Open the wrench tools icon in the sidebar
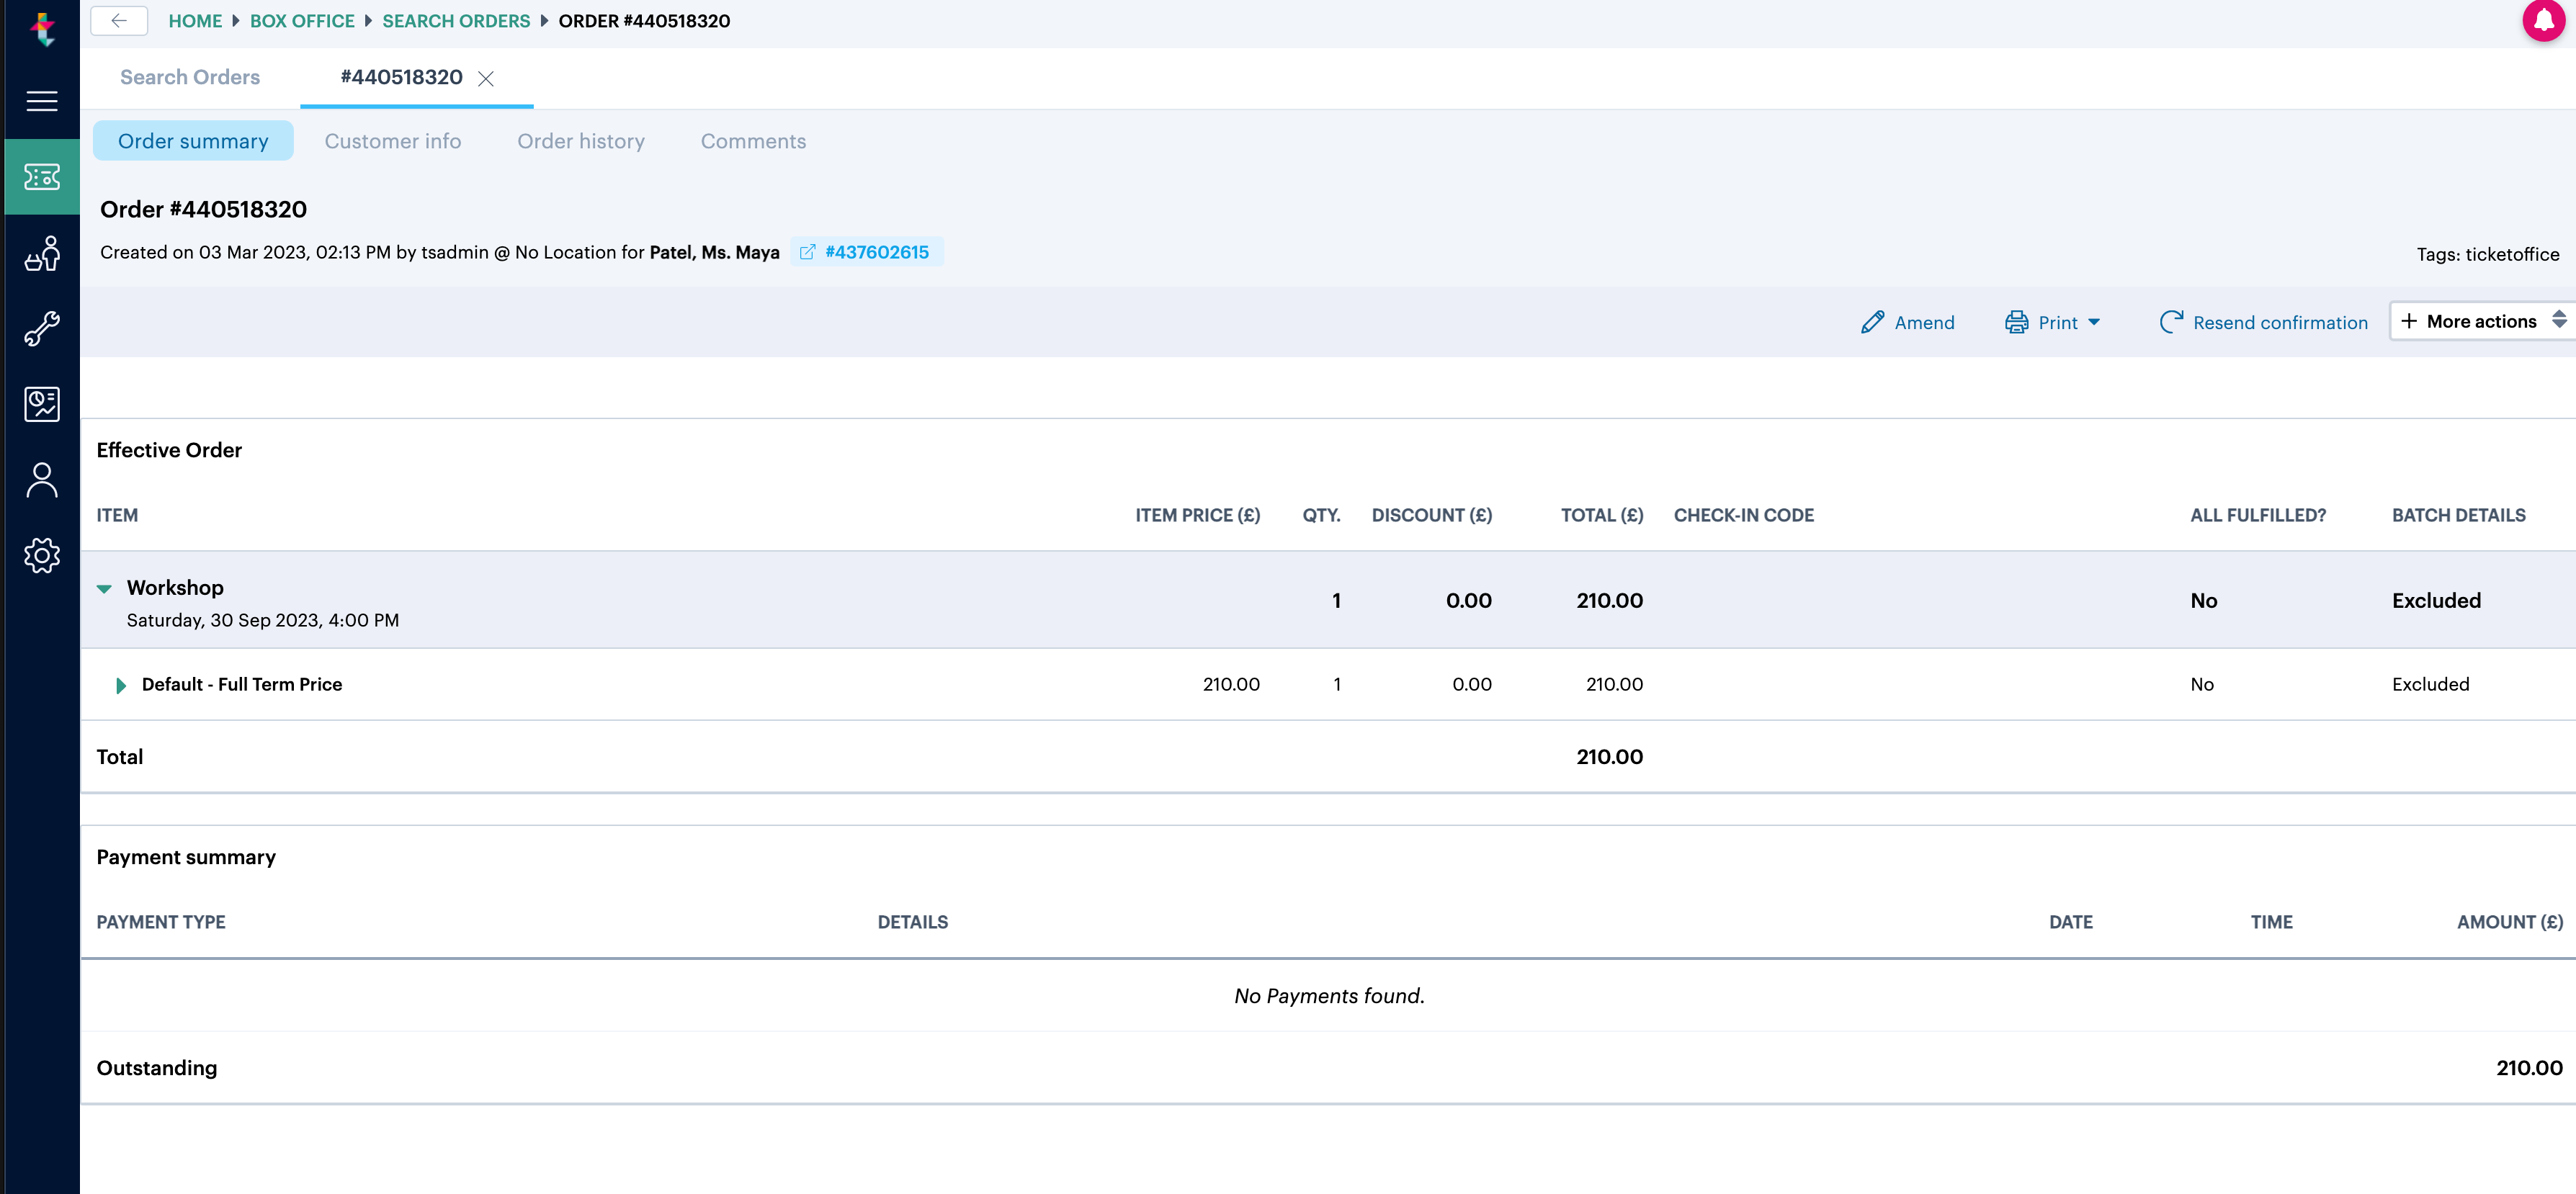The width and height of the screenshot is (2576, 1194). (42, 328)
